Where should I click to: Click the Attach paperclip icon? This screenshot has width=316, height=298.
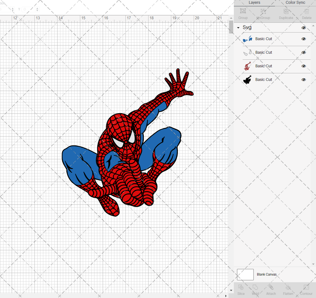(x=271, y=287)
